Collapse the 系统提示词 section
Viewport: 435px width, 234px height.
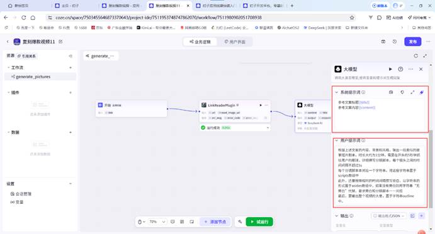tap(337, 92)
